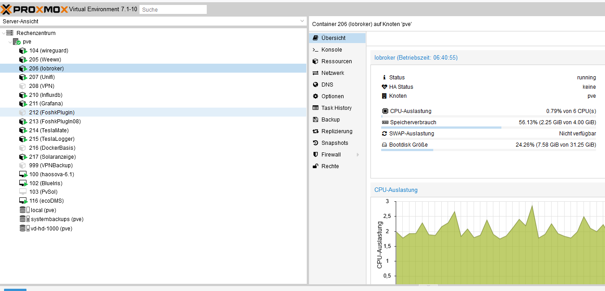
Task: Click the CPU-Auslastung progress bar
Action: coord(488,117)
